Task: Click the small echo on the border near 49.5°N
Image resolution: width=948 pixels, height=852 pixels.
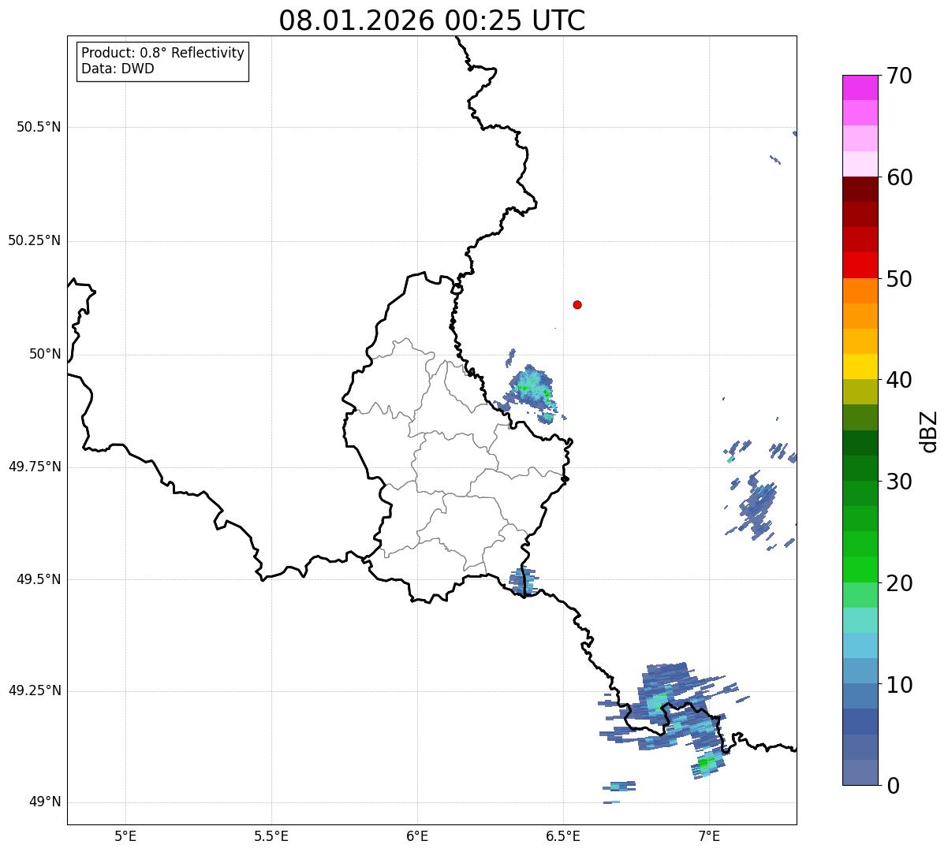Action: 522,582
